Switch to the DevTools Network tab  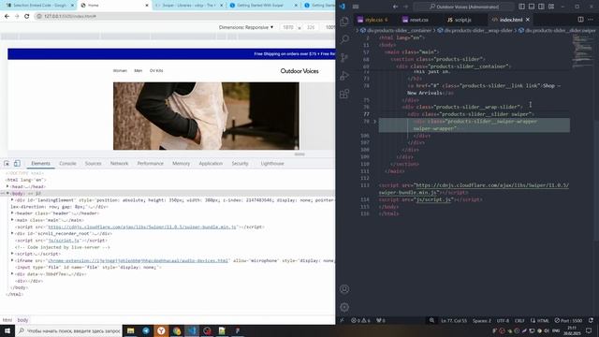click(119, 164)
